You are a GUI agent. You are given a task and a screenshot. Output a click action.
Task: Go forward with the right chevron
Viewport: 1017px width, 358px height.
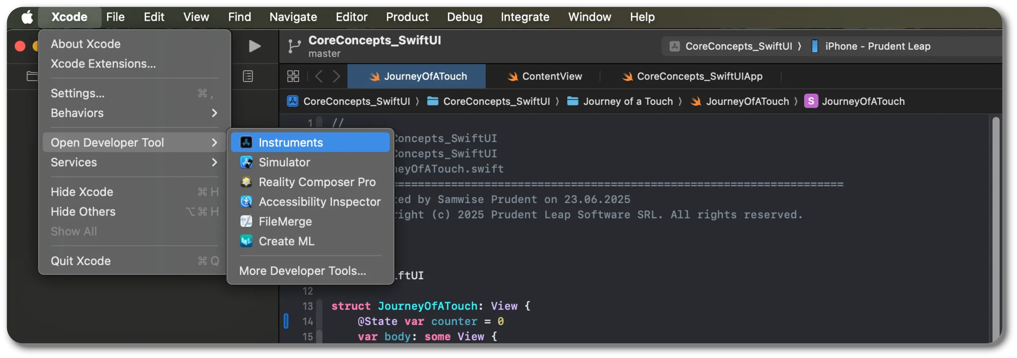pos(336,76)
